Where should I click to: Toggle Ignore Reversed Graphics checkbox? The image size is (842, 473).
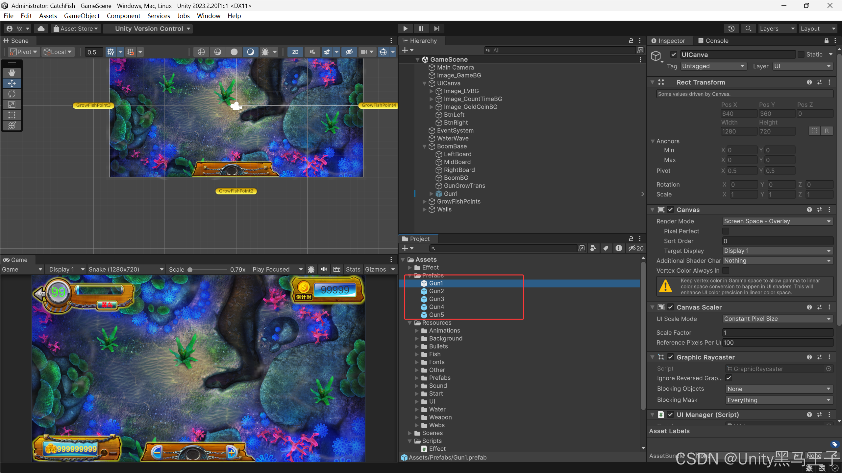point(729,378)
